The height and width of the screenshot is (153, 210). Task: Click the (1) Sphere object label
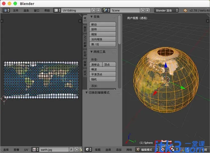coord(146,143)
